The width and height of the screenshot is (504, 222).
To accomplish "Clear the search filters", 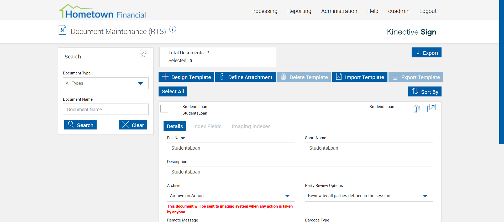I will click(133, 125).
